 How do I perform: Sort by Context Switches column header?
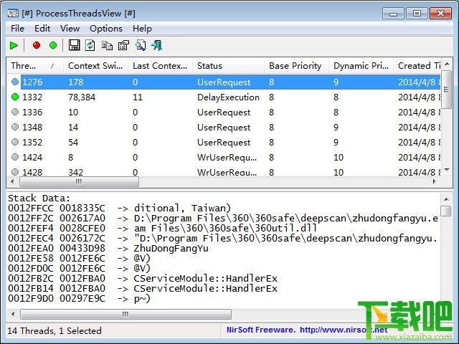pyautogui.click(x=95, y=66)
